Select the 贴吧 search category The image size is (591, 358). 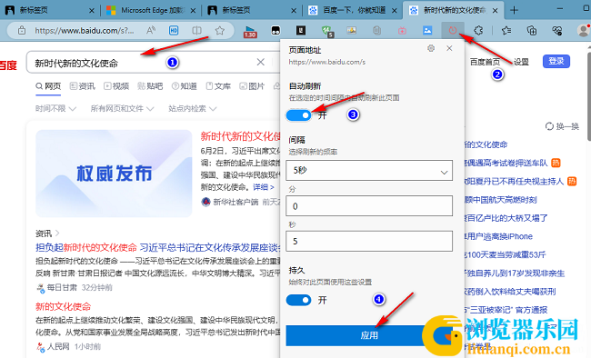pyautogui.click(x=150, y=86)
